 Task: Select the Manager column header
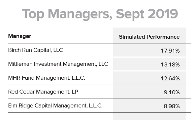coord(19,36)
